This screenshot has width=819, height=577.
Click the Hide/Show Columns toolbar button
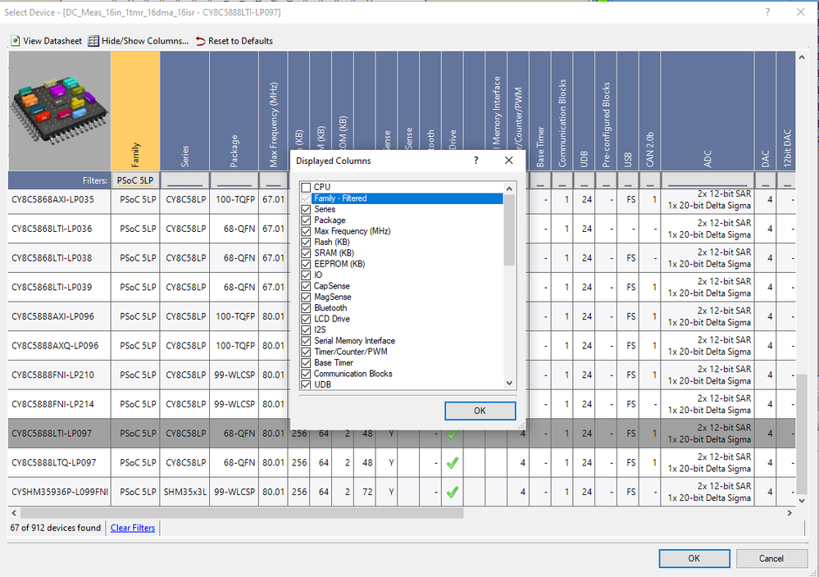pyautogui.click(x=139, y=41)
